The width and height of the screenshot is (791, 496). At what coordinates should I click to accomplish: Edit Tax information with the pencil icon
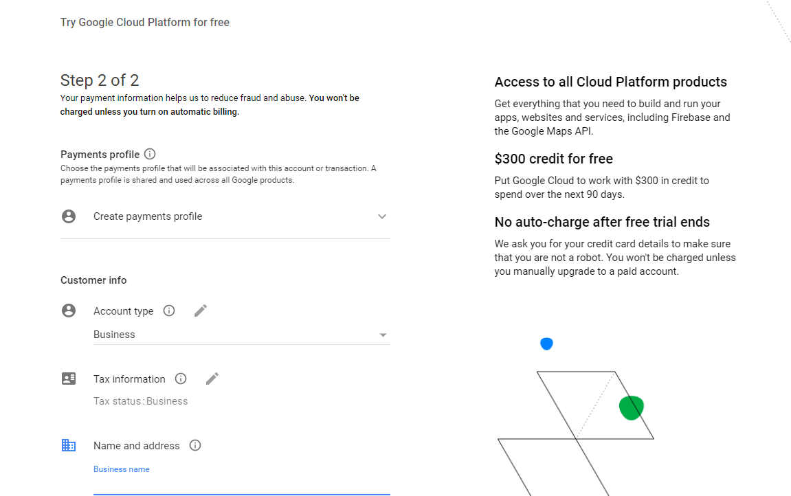coord(212,379)
